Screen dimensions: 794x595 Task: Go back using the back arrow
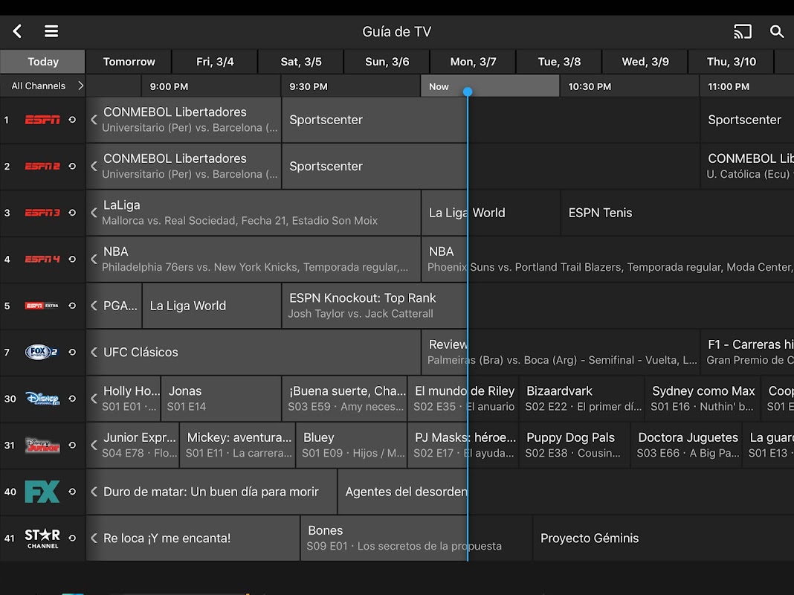point(17,31)
